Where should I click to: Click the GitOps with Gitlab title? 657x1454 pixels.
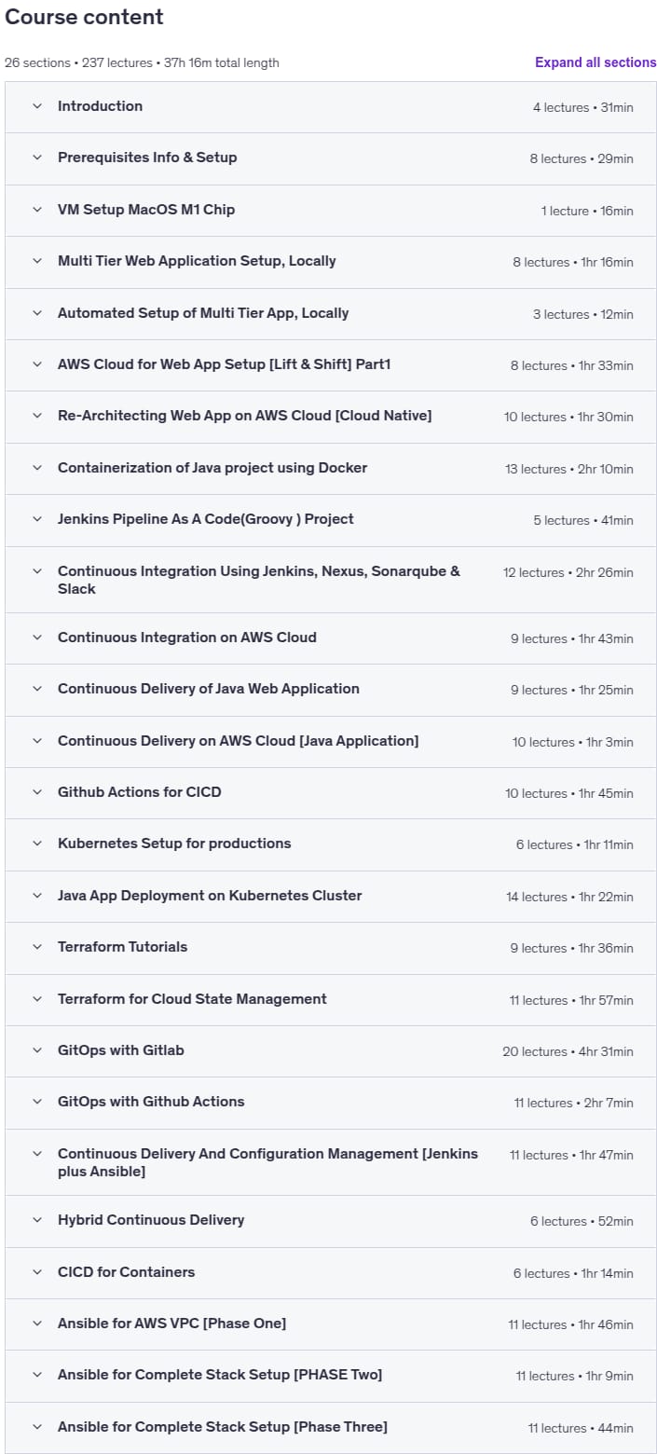click(121, 1050)
